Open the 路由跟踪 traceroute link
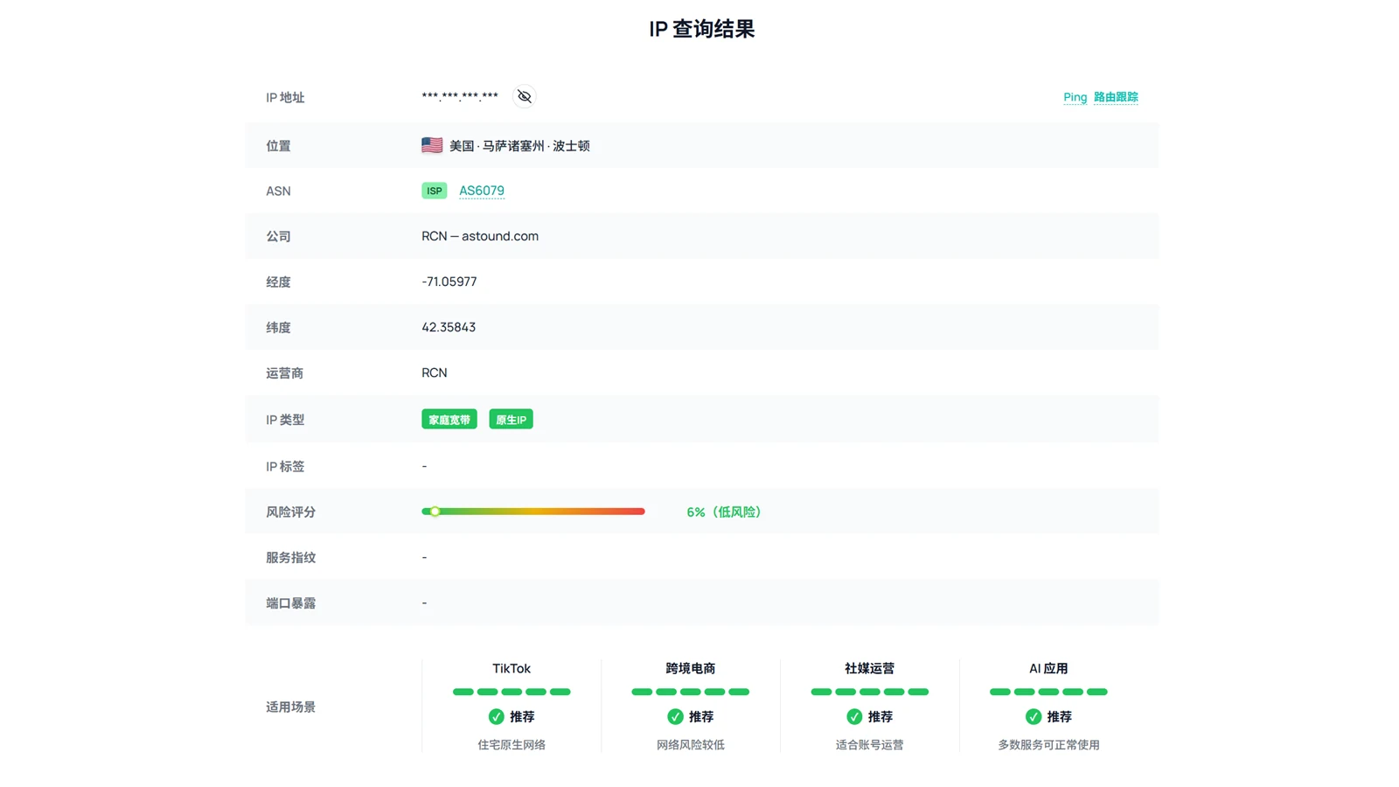This screenshot has height=787, width=1399. 1116,97
